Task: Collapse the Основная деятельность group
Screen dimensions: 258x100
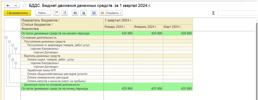Action: point(6,38)
